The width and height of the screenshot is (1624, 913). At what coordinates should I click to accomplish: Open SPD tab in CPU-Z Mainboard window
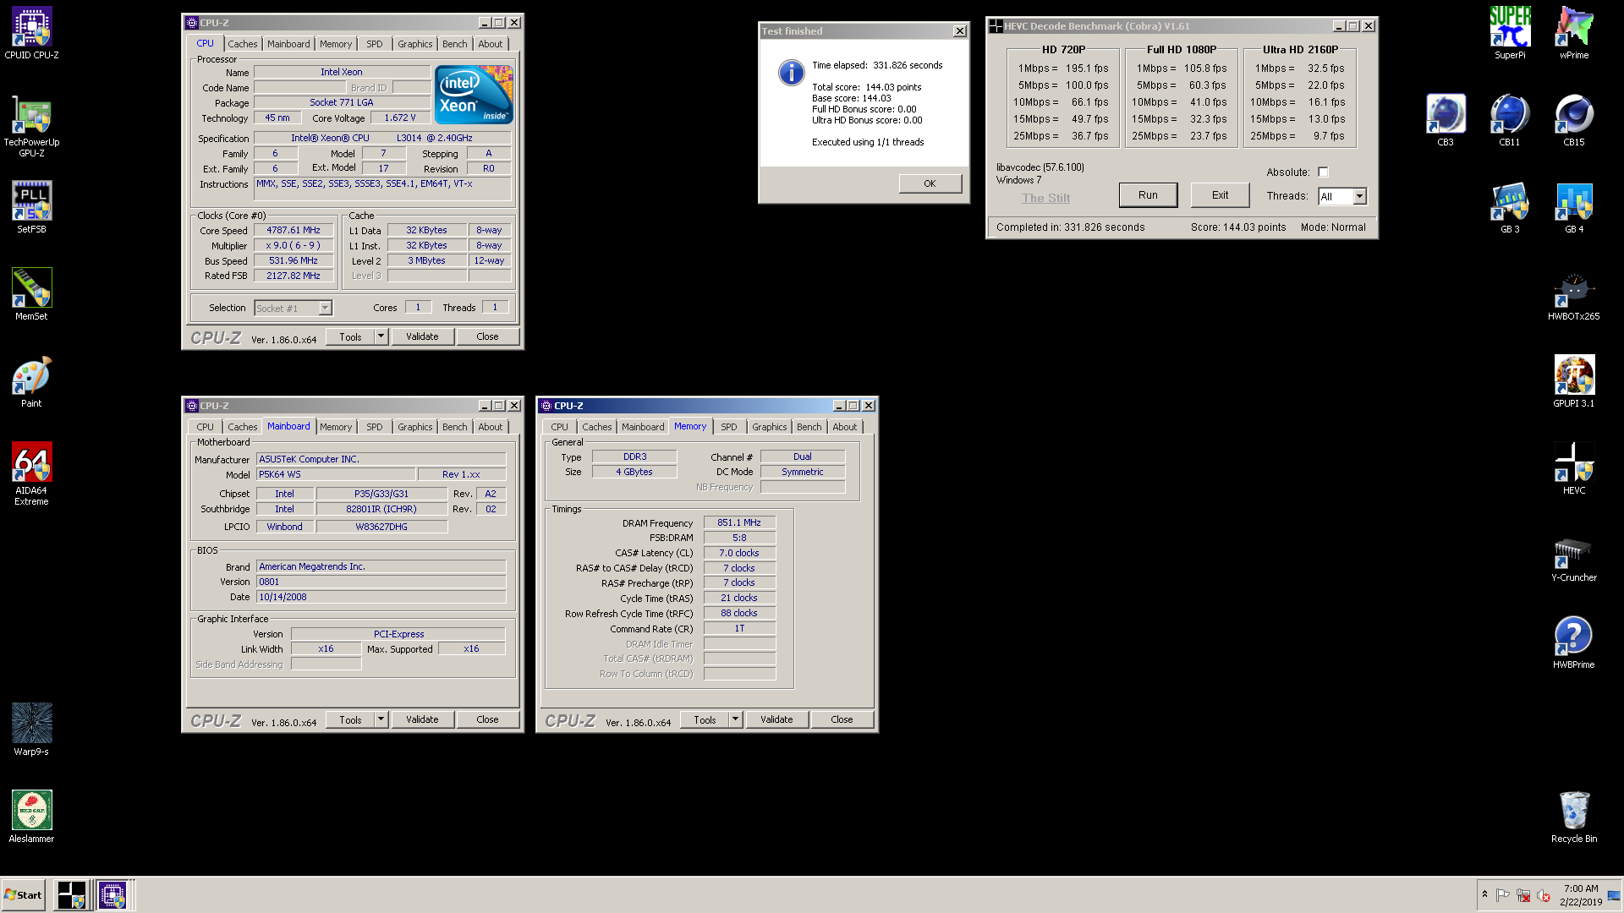(374, 427)
